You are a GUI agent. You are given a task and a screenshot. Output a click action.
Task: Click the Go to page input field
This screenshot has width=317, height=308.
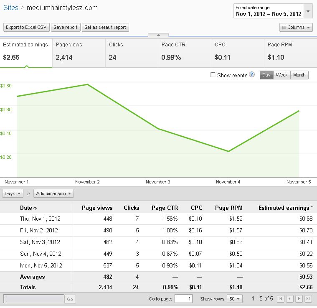pyautogui.click(x=183, y=299)
